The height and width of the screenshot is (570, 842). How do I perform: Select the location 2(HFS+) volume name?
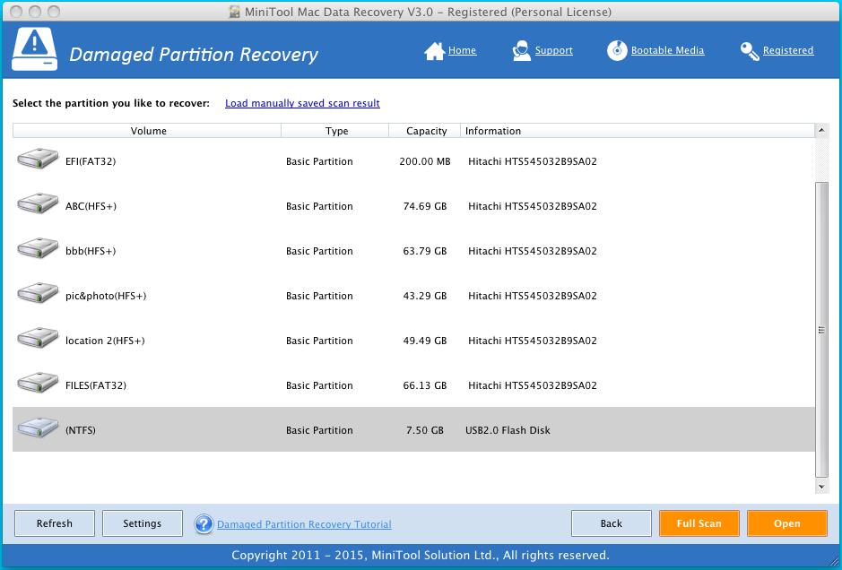coord(105,341)
